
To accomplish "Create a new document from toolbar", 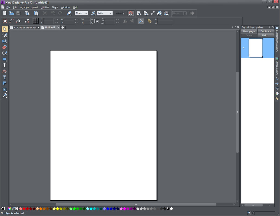I will click(5, 13).
